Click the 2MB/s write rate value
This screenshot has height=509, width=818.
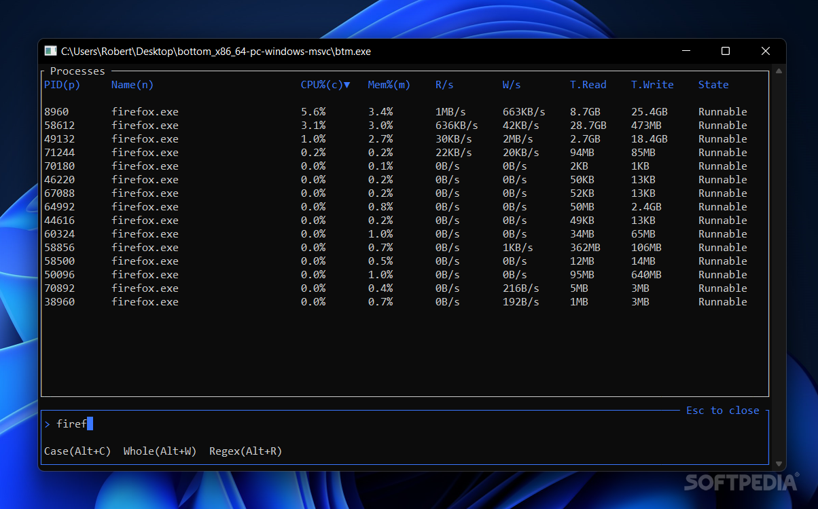pos(518,139)
